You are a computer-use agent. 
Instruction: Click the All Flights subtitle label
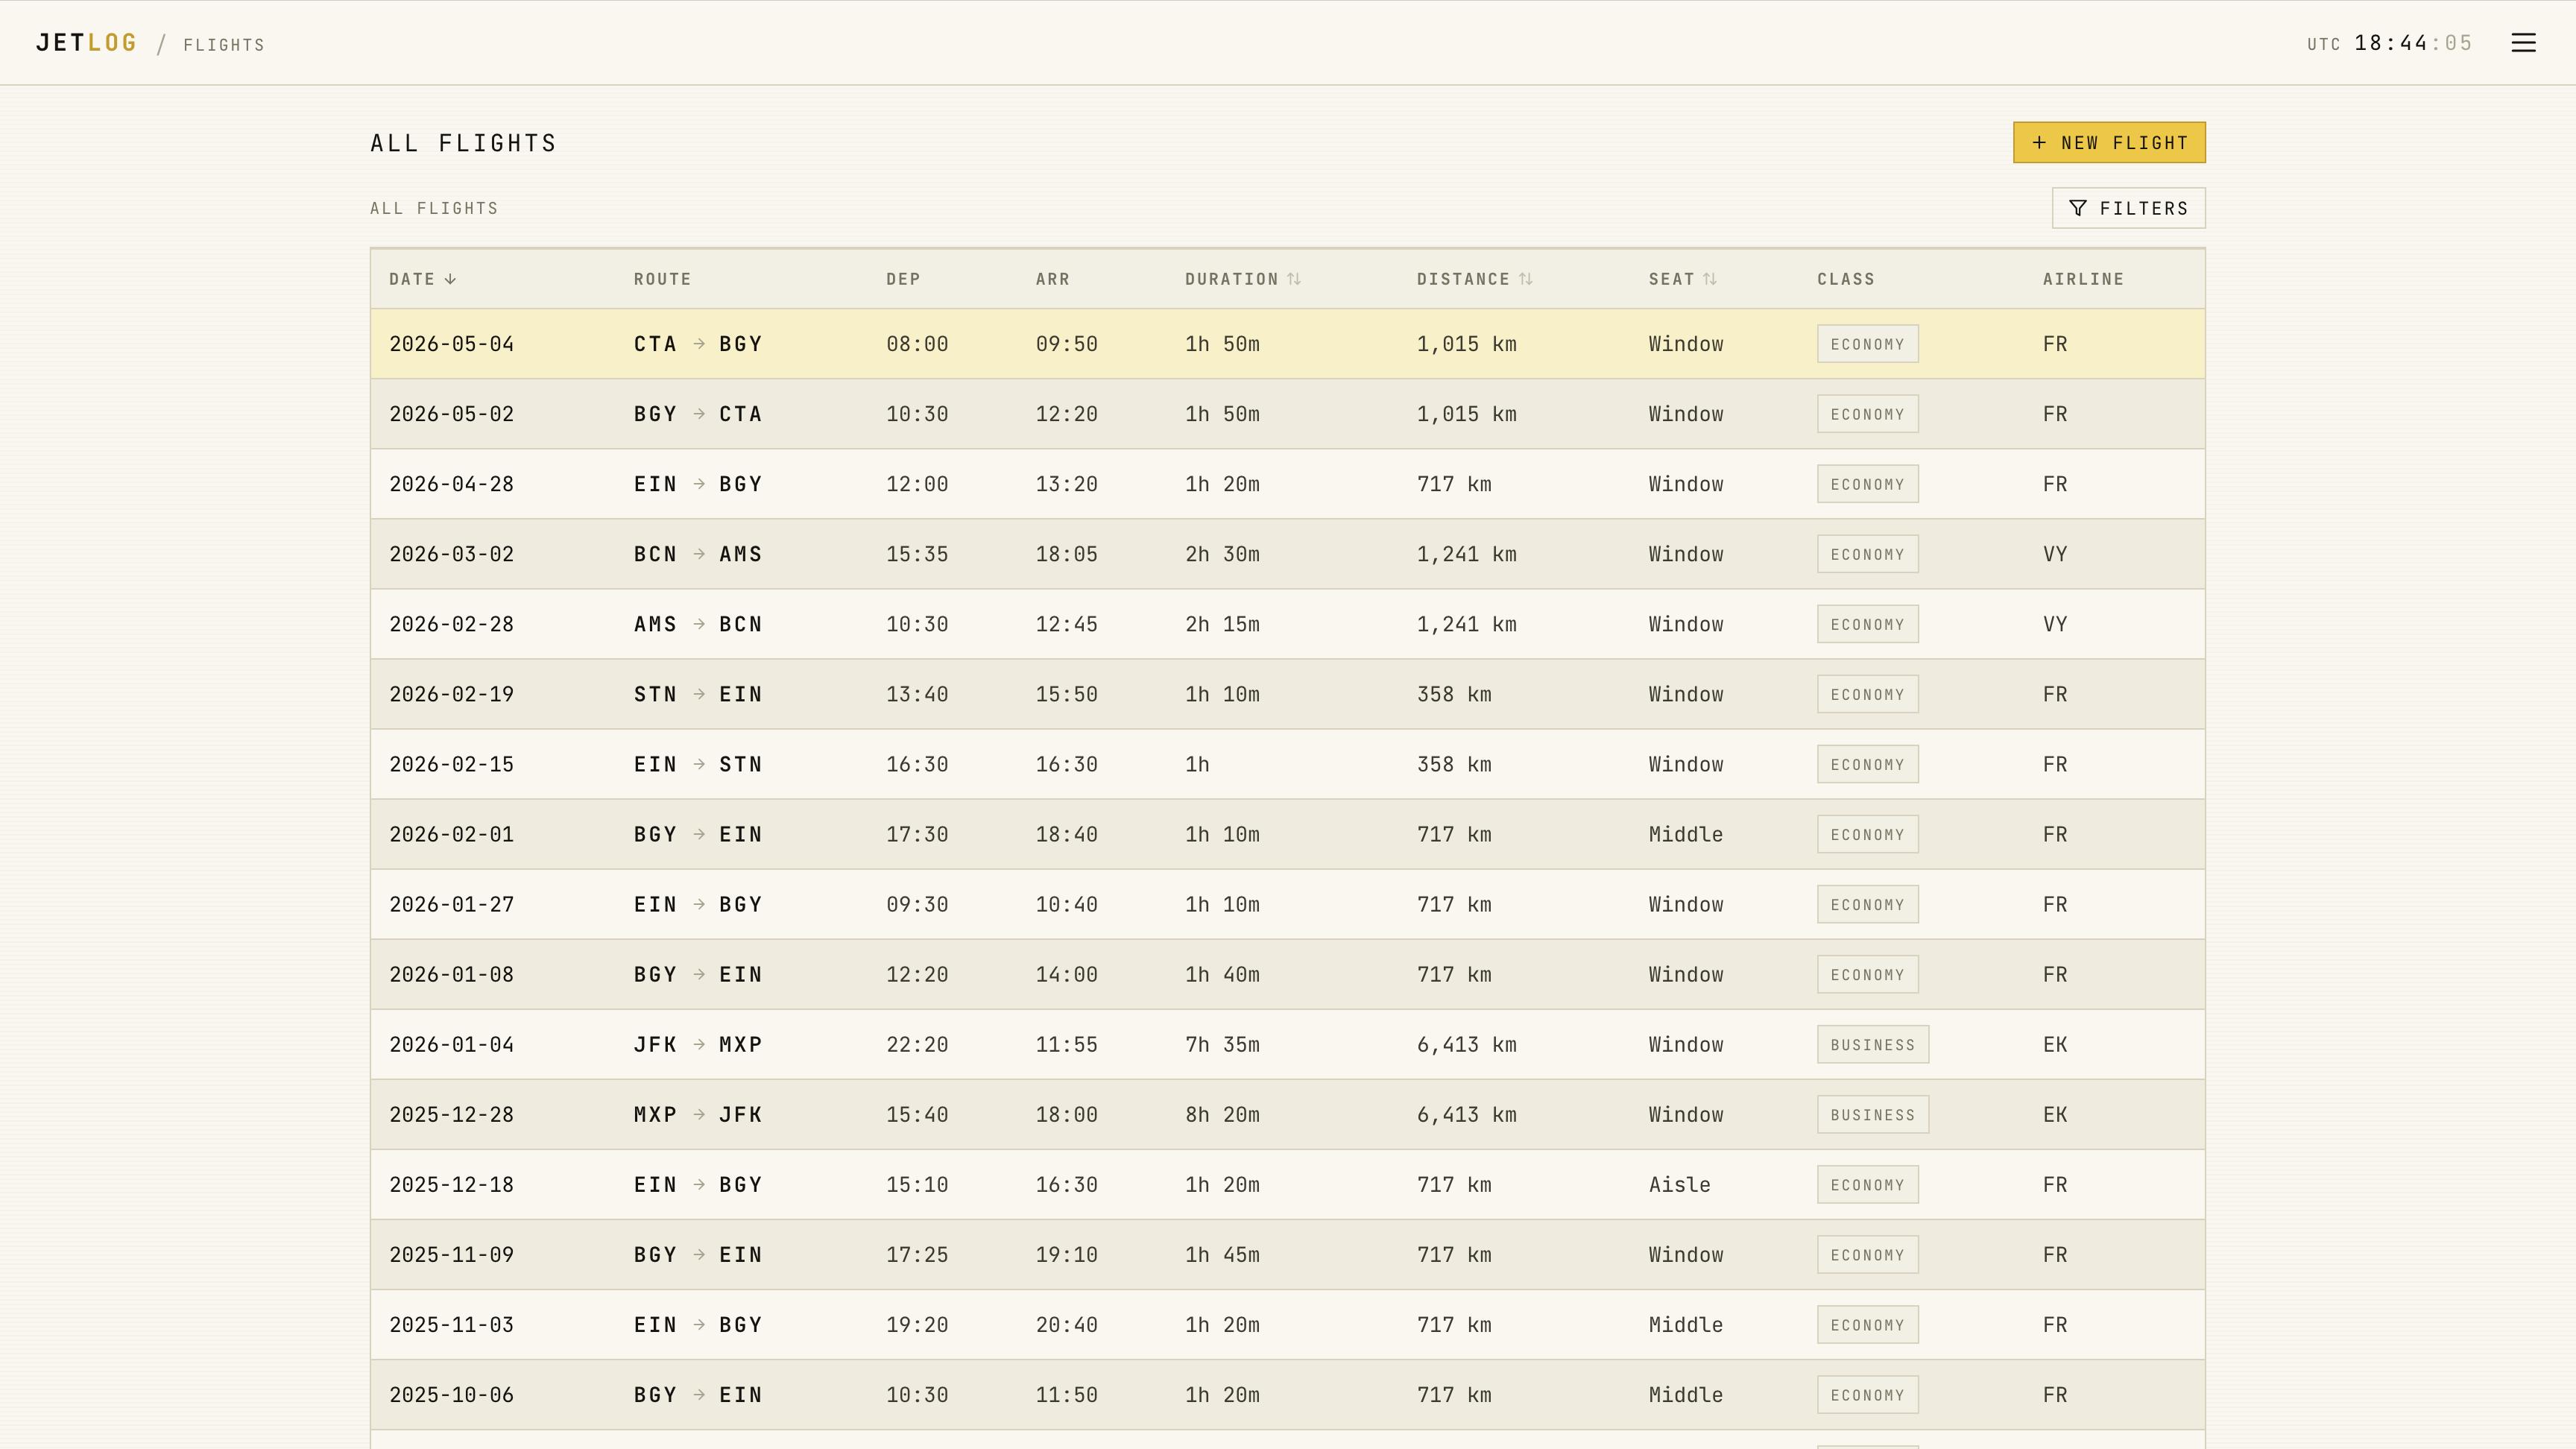(434, 208)
